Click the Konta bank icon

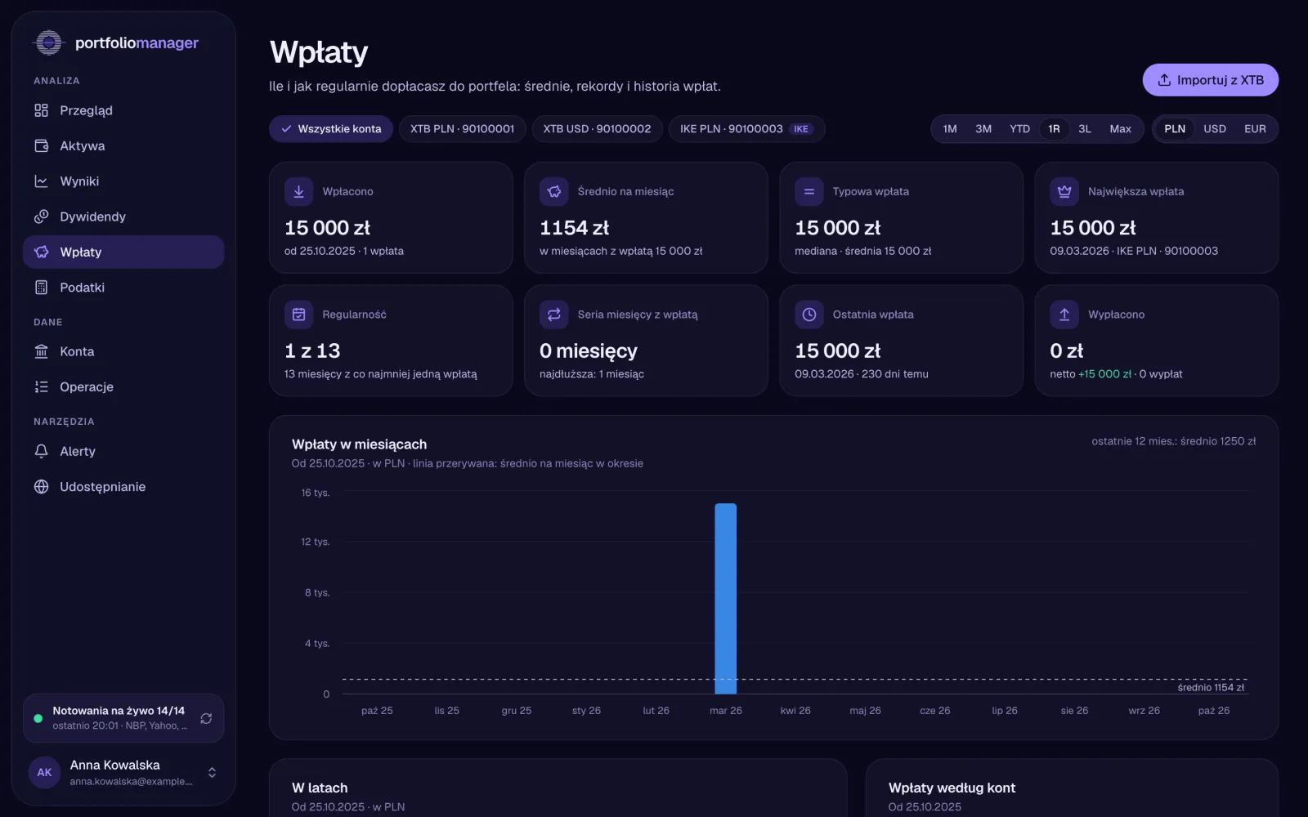41,351
